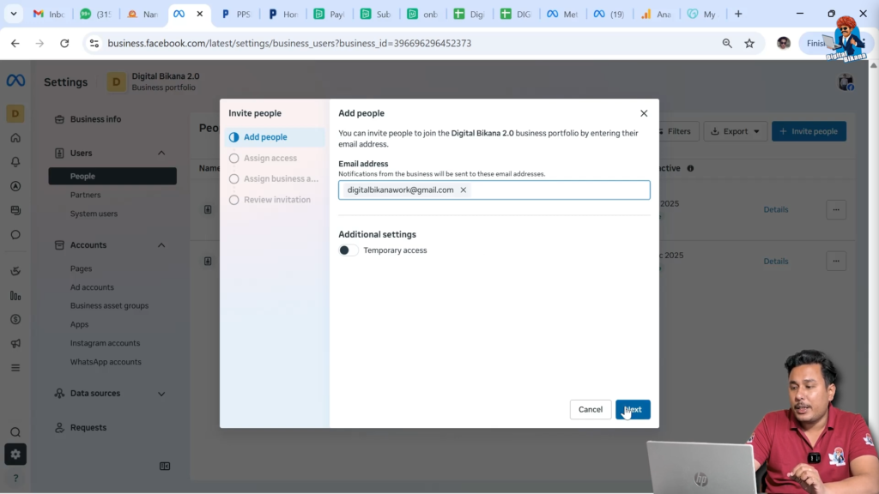This screenshot has width=879, height=494.
Task: Switch to the Gmail Inbox tab
Action: pos(49,14)
